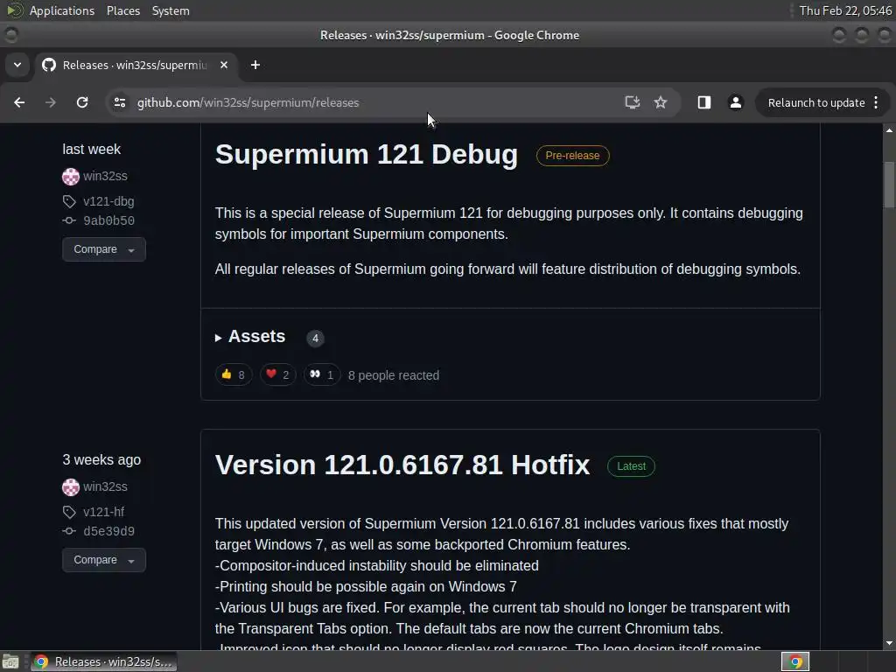The width and height of the screenshot is (896, 672).
Task: Click win32ss avatar beside v121-dbg release
Action: pyautogui.click(x=71, y=177)
